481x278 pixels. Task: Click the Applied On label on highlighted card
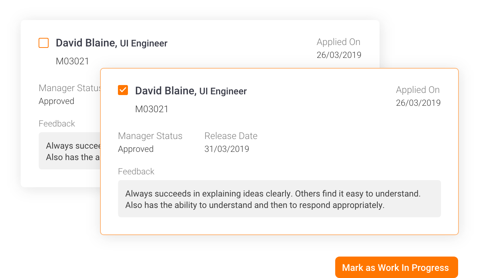(418, 90)
